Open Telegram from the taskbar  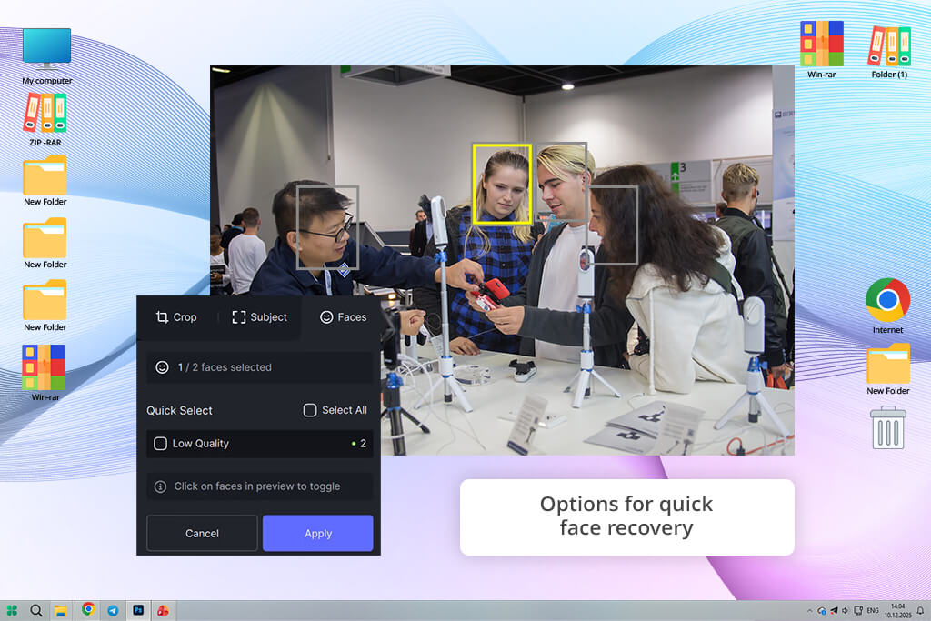tap(113, 610)
